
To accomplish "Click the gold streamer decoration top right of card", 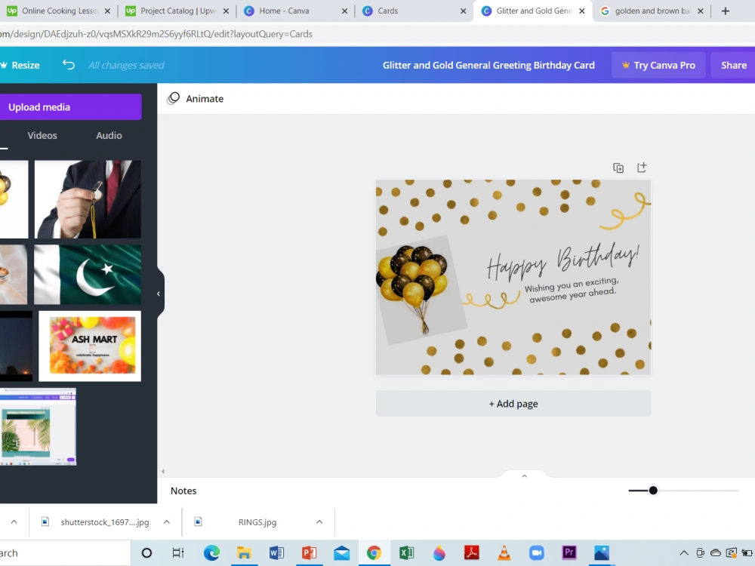I will point(624,211).
